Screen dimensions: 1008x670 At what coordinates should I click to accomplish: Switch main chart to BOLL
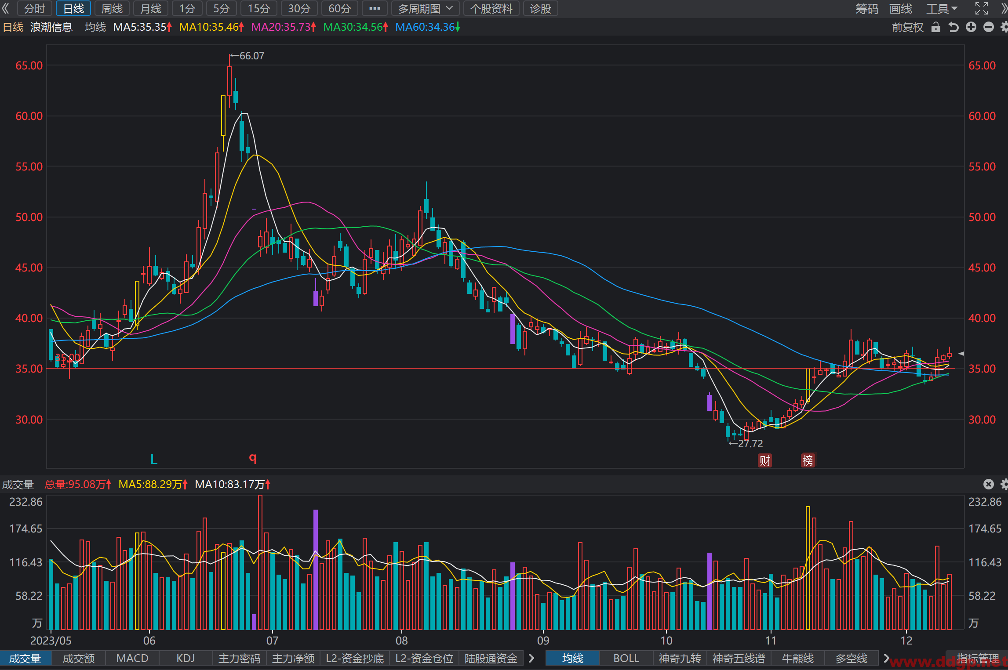[x=626, y=658]
